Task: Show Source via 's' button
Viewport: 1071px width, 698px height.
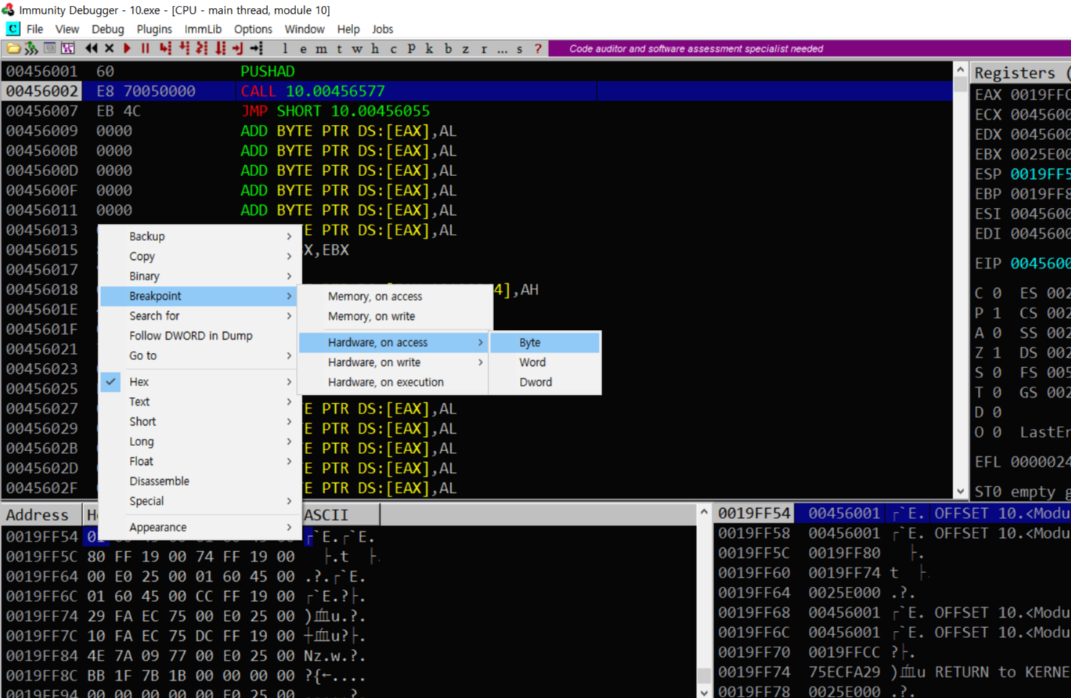Action: point(519,48)
